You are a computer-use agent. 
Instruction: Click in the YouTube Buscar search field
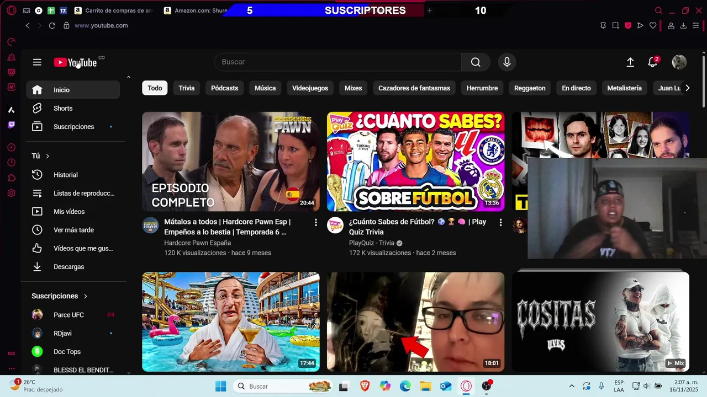coord(338,62)
